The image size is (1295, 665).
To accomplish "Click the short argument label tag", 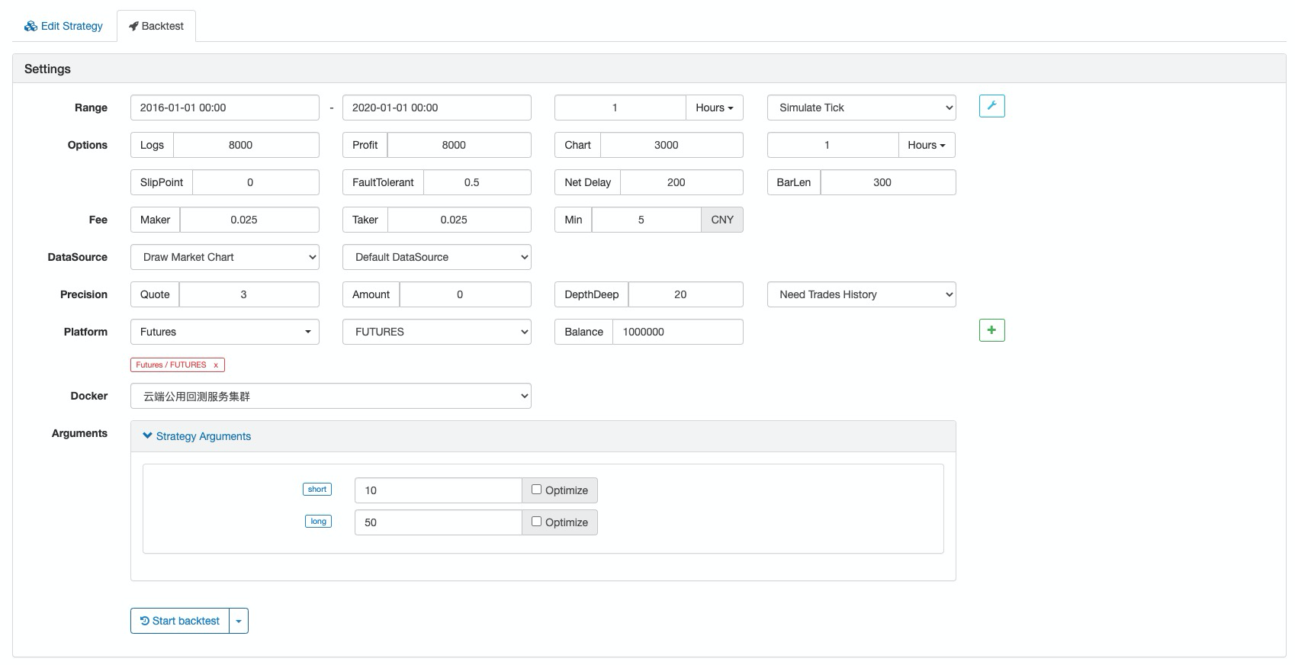I will pos(317,490).
